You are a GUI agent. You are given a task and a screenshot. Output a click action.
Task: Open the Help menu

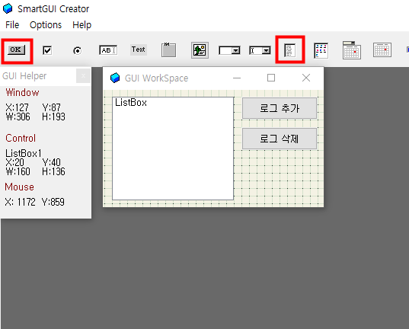coord(82,25)
